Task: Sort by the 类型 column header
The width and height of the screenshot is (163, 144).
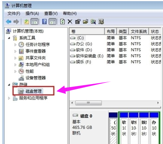Action: [123, 31]
